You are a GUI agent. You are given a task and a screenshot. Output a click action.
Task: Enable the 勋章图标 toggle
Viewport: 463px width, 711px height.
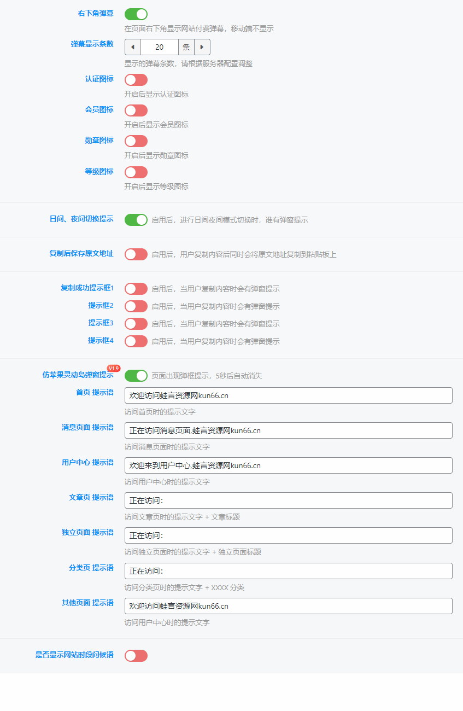[136, 141]
